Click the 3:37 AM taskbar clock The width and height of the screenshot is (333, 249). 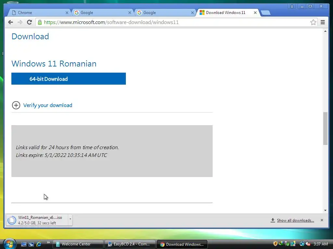[321, 244]
